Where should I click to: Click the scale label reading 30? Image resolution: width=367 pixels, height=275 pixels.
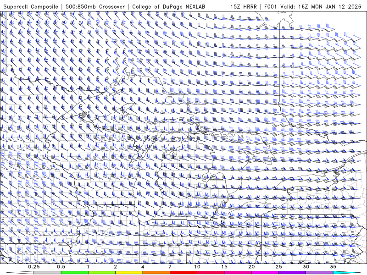306,267
